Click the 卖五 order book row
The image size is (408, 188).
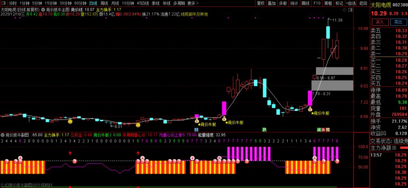tap(389, 31)
